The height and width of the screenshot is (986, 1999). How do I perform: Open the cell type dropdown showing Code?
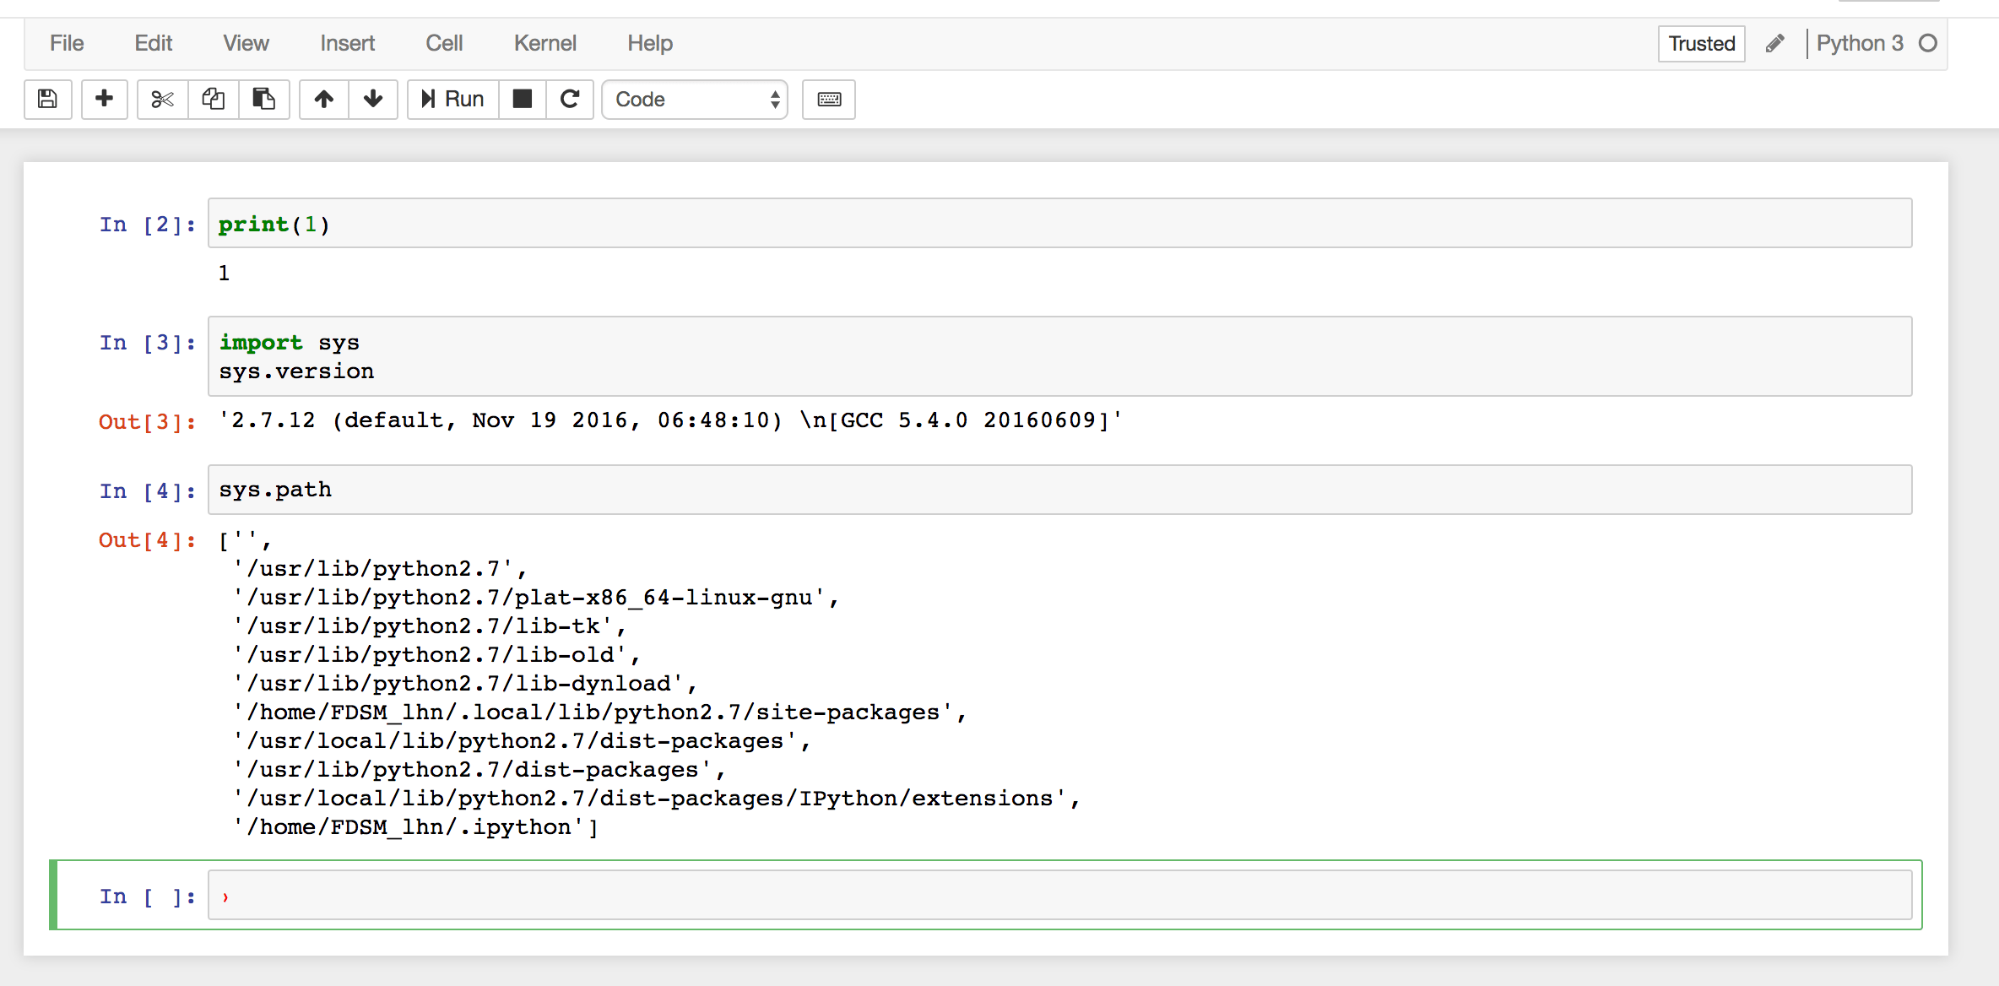[695, 100]
